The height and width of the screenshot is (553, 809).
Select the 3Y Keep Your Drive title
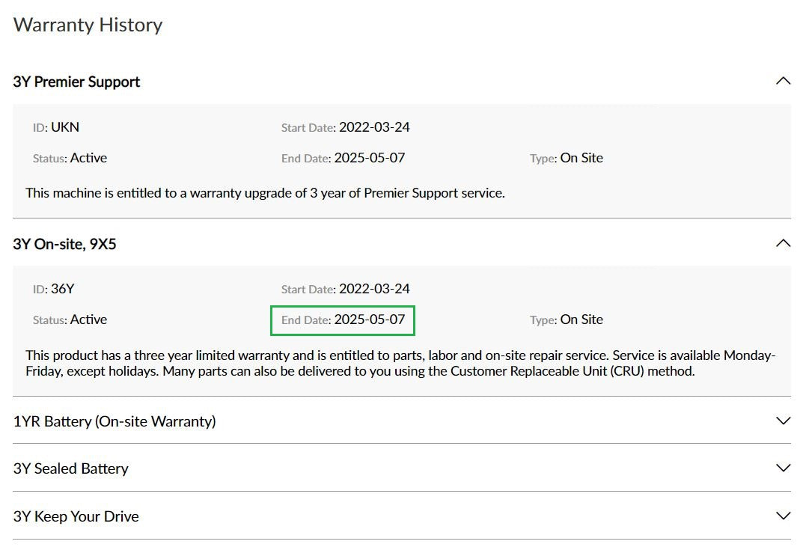click(x=76, y=516)
